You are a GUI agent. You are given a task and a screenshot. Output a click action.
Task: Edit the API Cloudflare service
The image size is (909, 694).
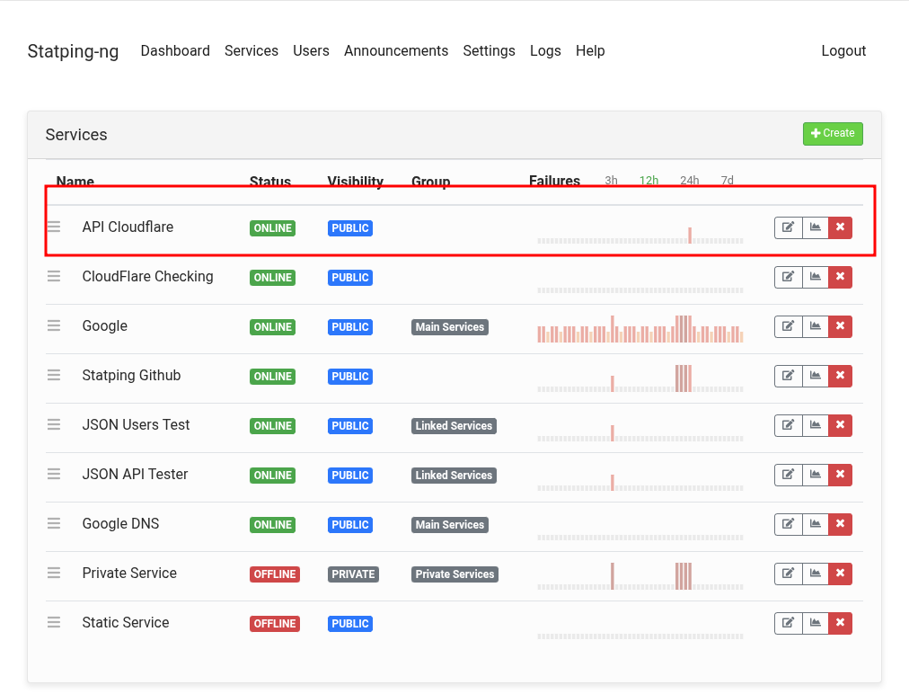(788, 227)
